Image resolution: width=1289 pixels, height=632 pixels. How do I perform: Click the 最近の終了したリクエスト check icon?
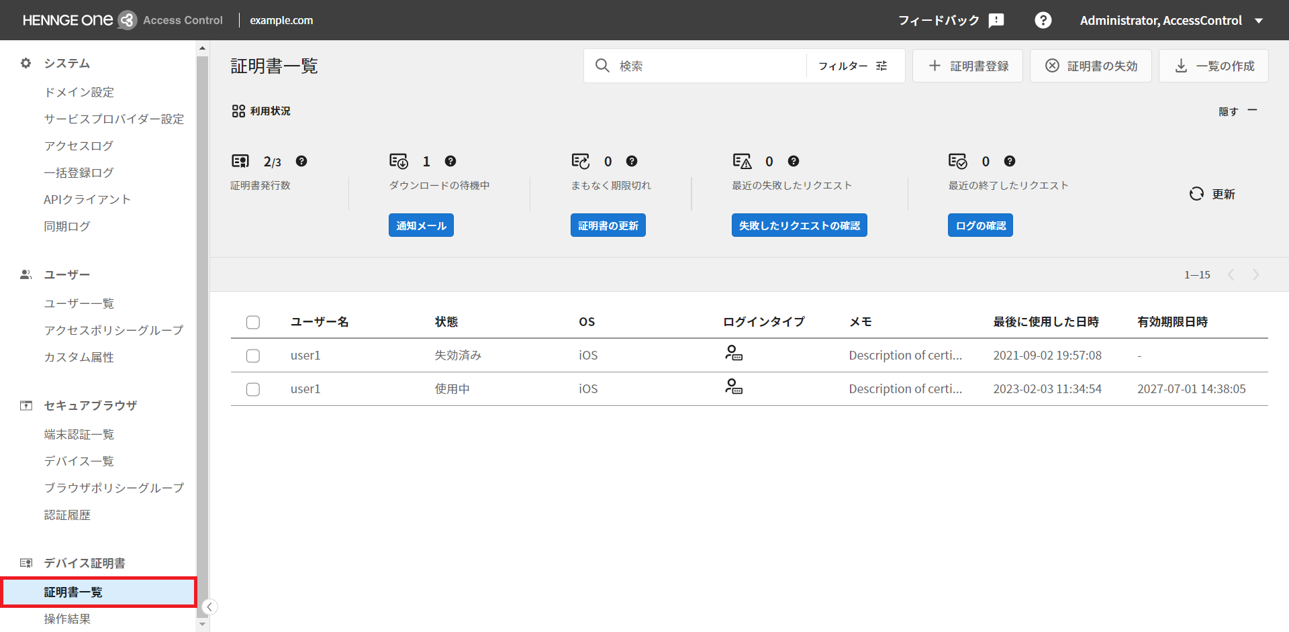pyautogui.click(x=958, y=161)
